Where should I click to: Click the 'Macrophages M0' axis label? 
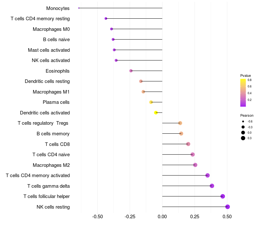tap(51, 29)
